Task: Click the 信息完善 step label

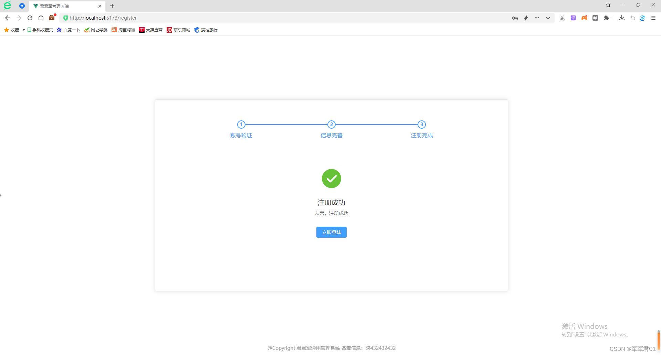Action: (x=331, y=136)
